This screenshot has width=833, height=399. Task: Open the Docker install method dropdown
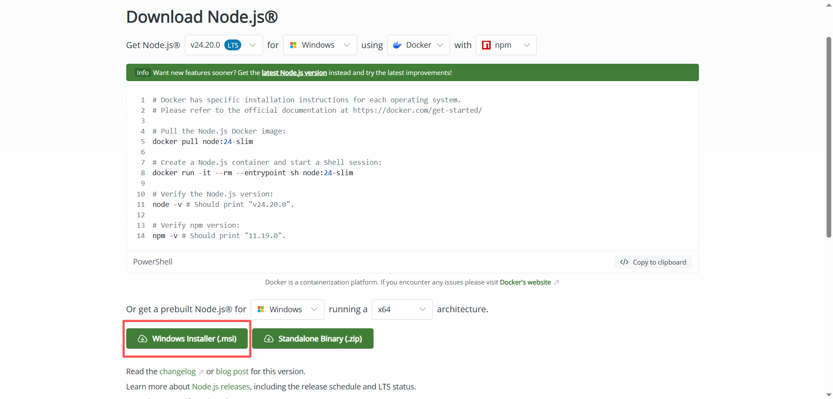(418, 45)
